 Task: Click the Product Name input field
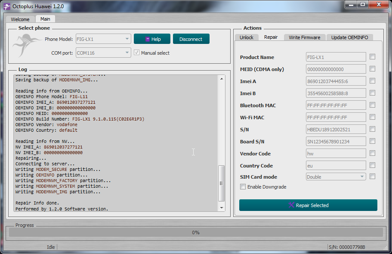click(336, 57)
